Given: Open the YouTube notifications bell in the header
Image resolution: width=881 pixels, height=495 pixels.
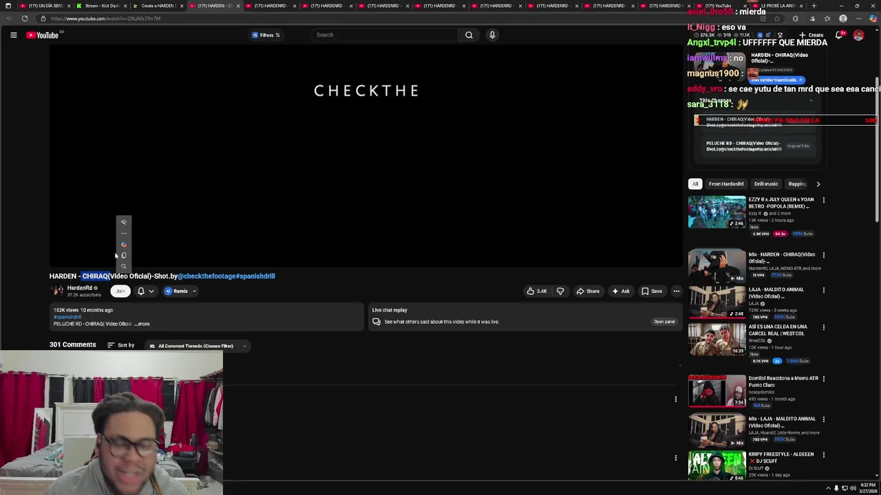Looking at the screenshot, I should click(x=840, y=35).
